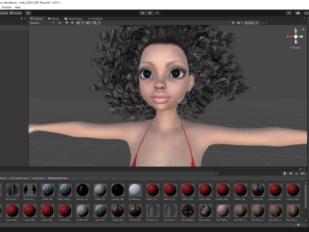Select the EyeMoisture white material
Screen dimensions: 309x232
point(135,192)
